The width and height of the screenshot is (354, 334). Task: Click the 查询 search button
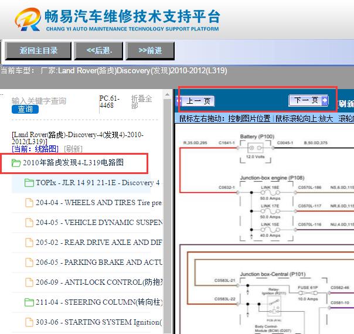25,109
